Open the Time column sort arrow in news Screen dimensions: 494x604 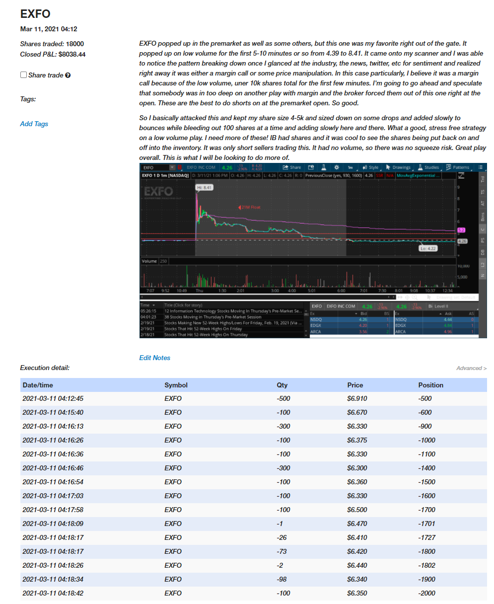(154, 305)
